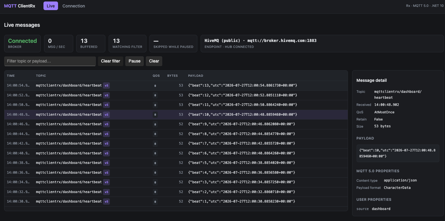The width and height of the screenshot is (445, 221).
Task: Click the source dashboard user property
Action: [374, 209]
